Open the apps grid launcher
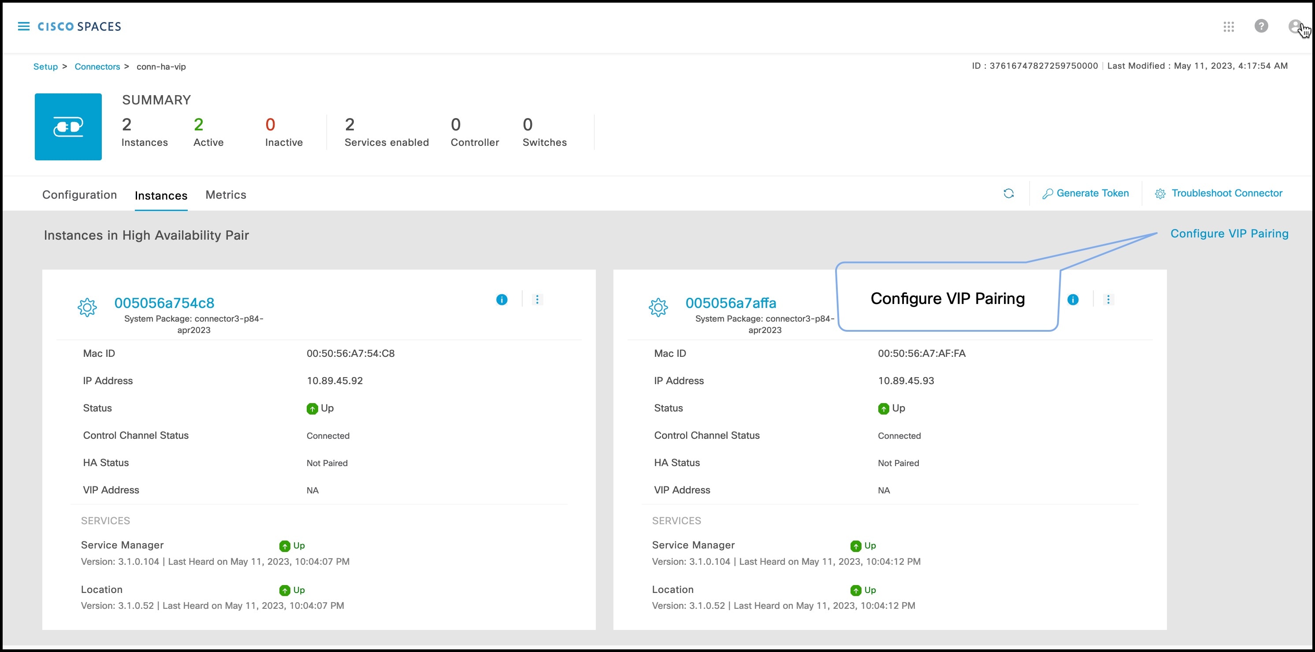1315x652 pixels. coord(1229,27)
